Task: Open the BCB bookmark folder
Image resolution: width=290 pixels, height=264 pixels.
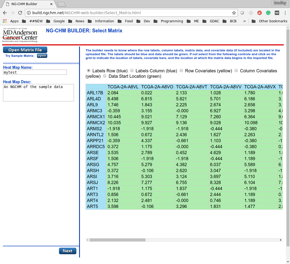Action: coord(229,21)
